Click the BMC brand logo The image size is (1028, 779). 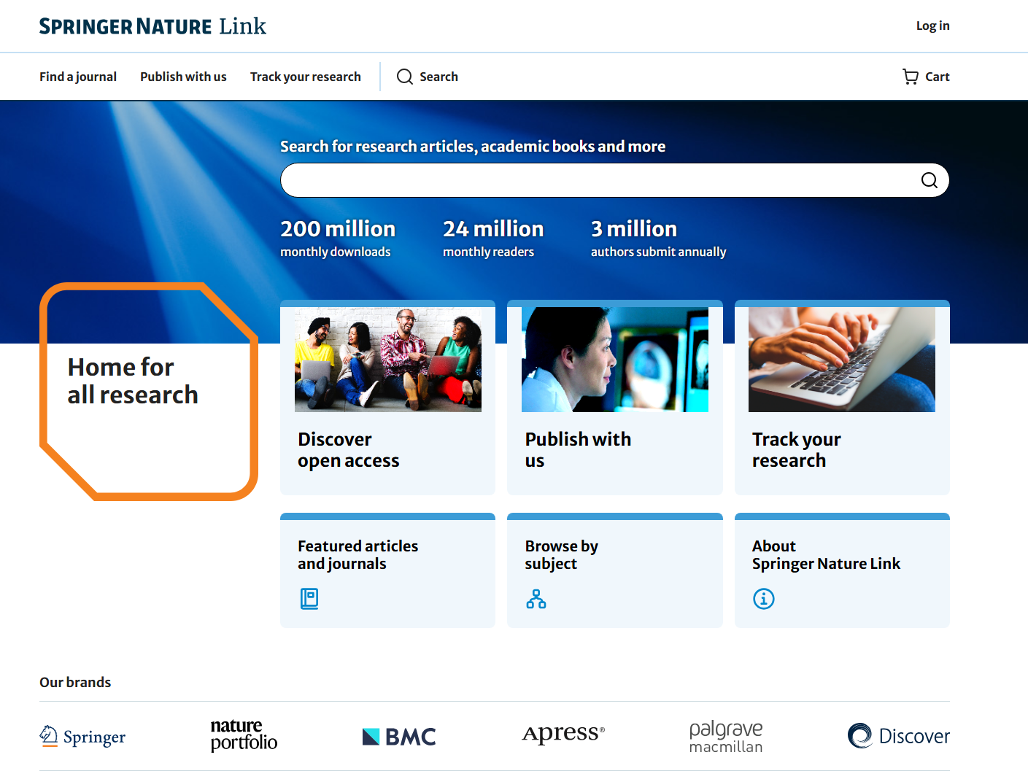pyautogui.click(x=398, y=736)
